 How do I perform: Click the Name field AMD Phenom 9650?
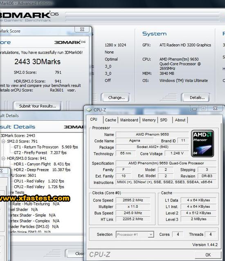tap(152, 134)
